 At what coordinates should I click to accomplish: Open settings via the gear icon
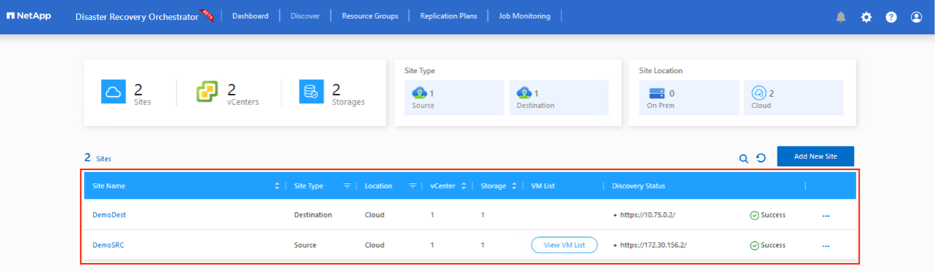tap(866, 17)
